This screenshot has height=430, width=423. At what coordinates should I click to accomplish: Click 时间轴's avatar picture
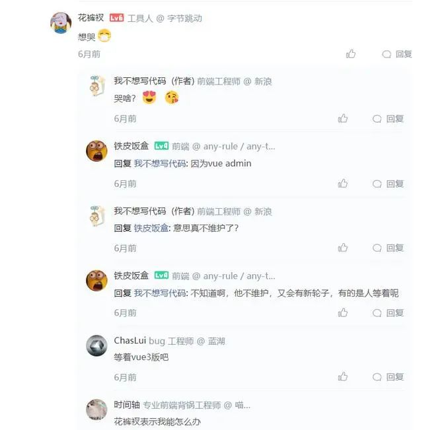click(x=96, y=410)
